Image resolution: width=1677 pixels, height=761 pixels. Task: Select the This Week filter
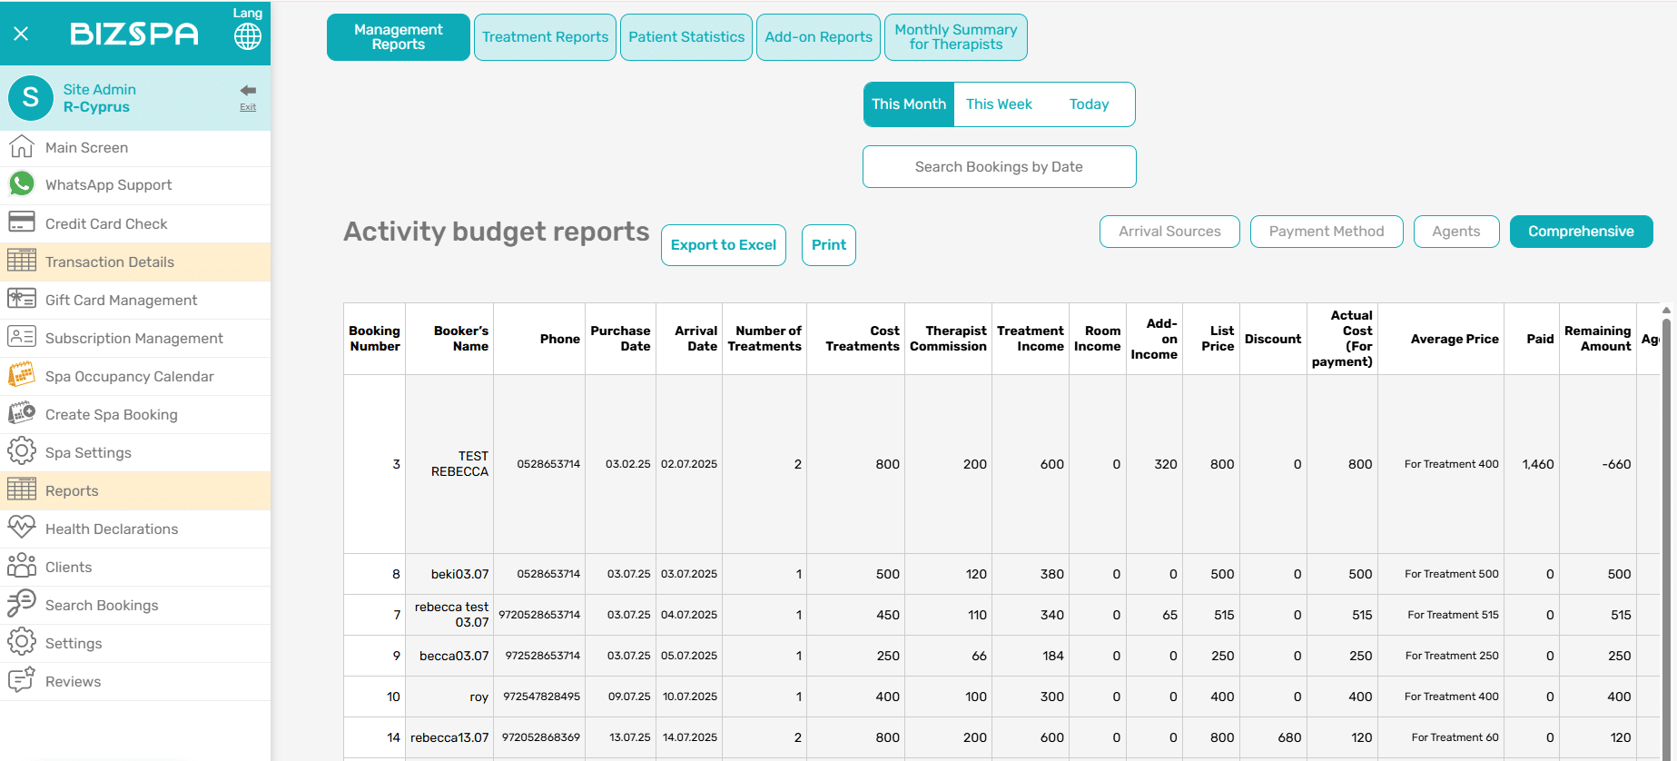click(x=999, y=104)
